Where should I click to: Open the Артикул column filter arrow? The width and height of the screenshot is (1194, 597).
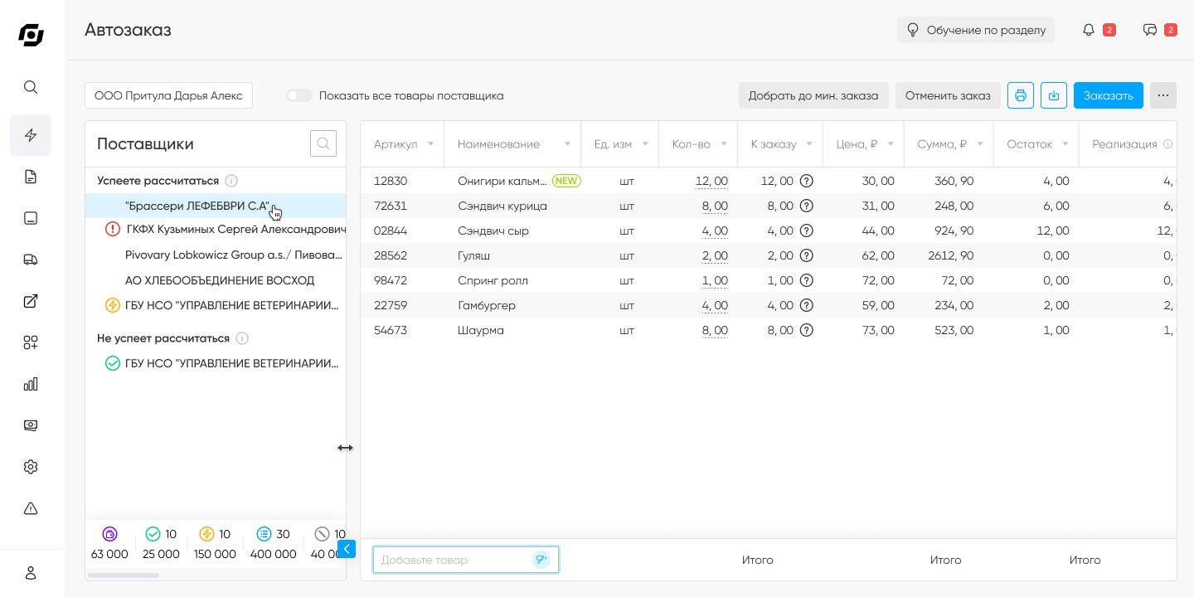[x=430, y=144]
